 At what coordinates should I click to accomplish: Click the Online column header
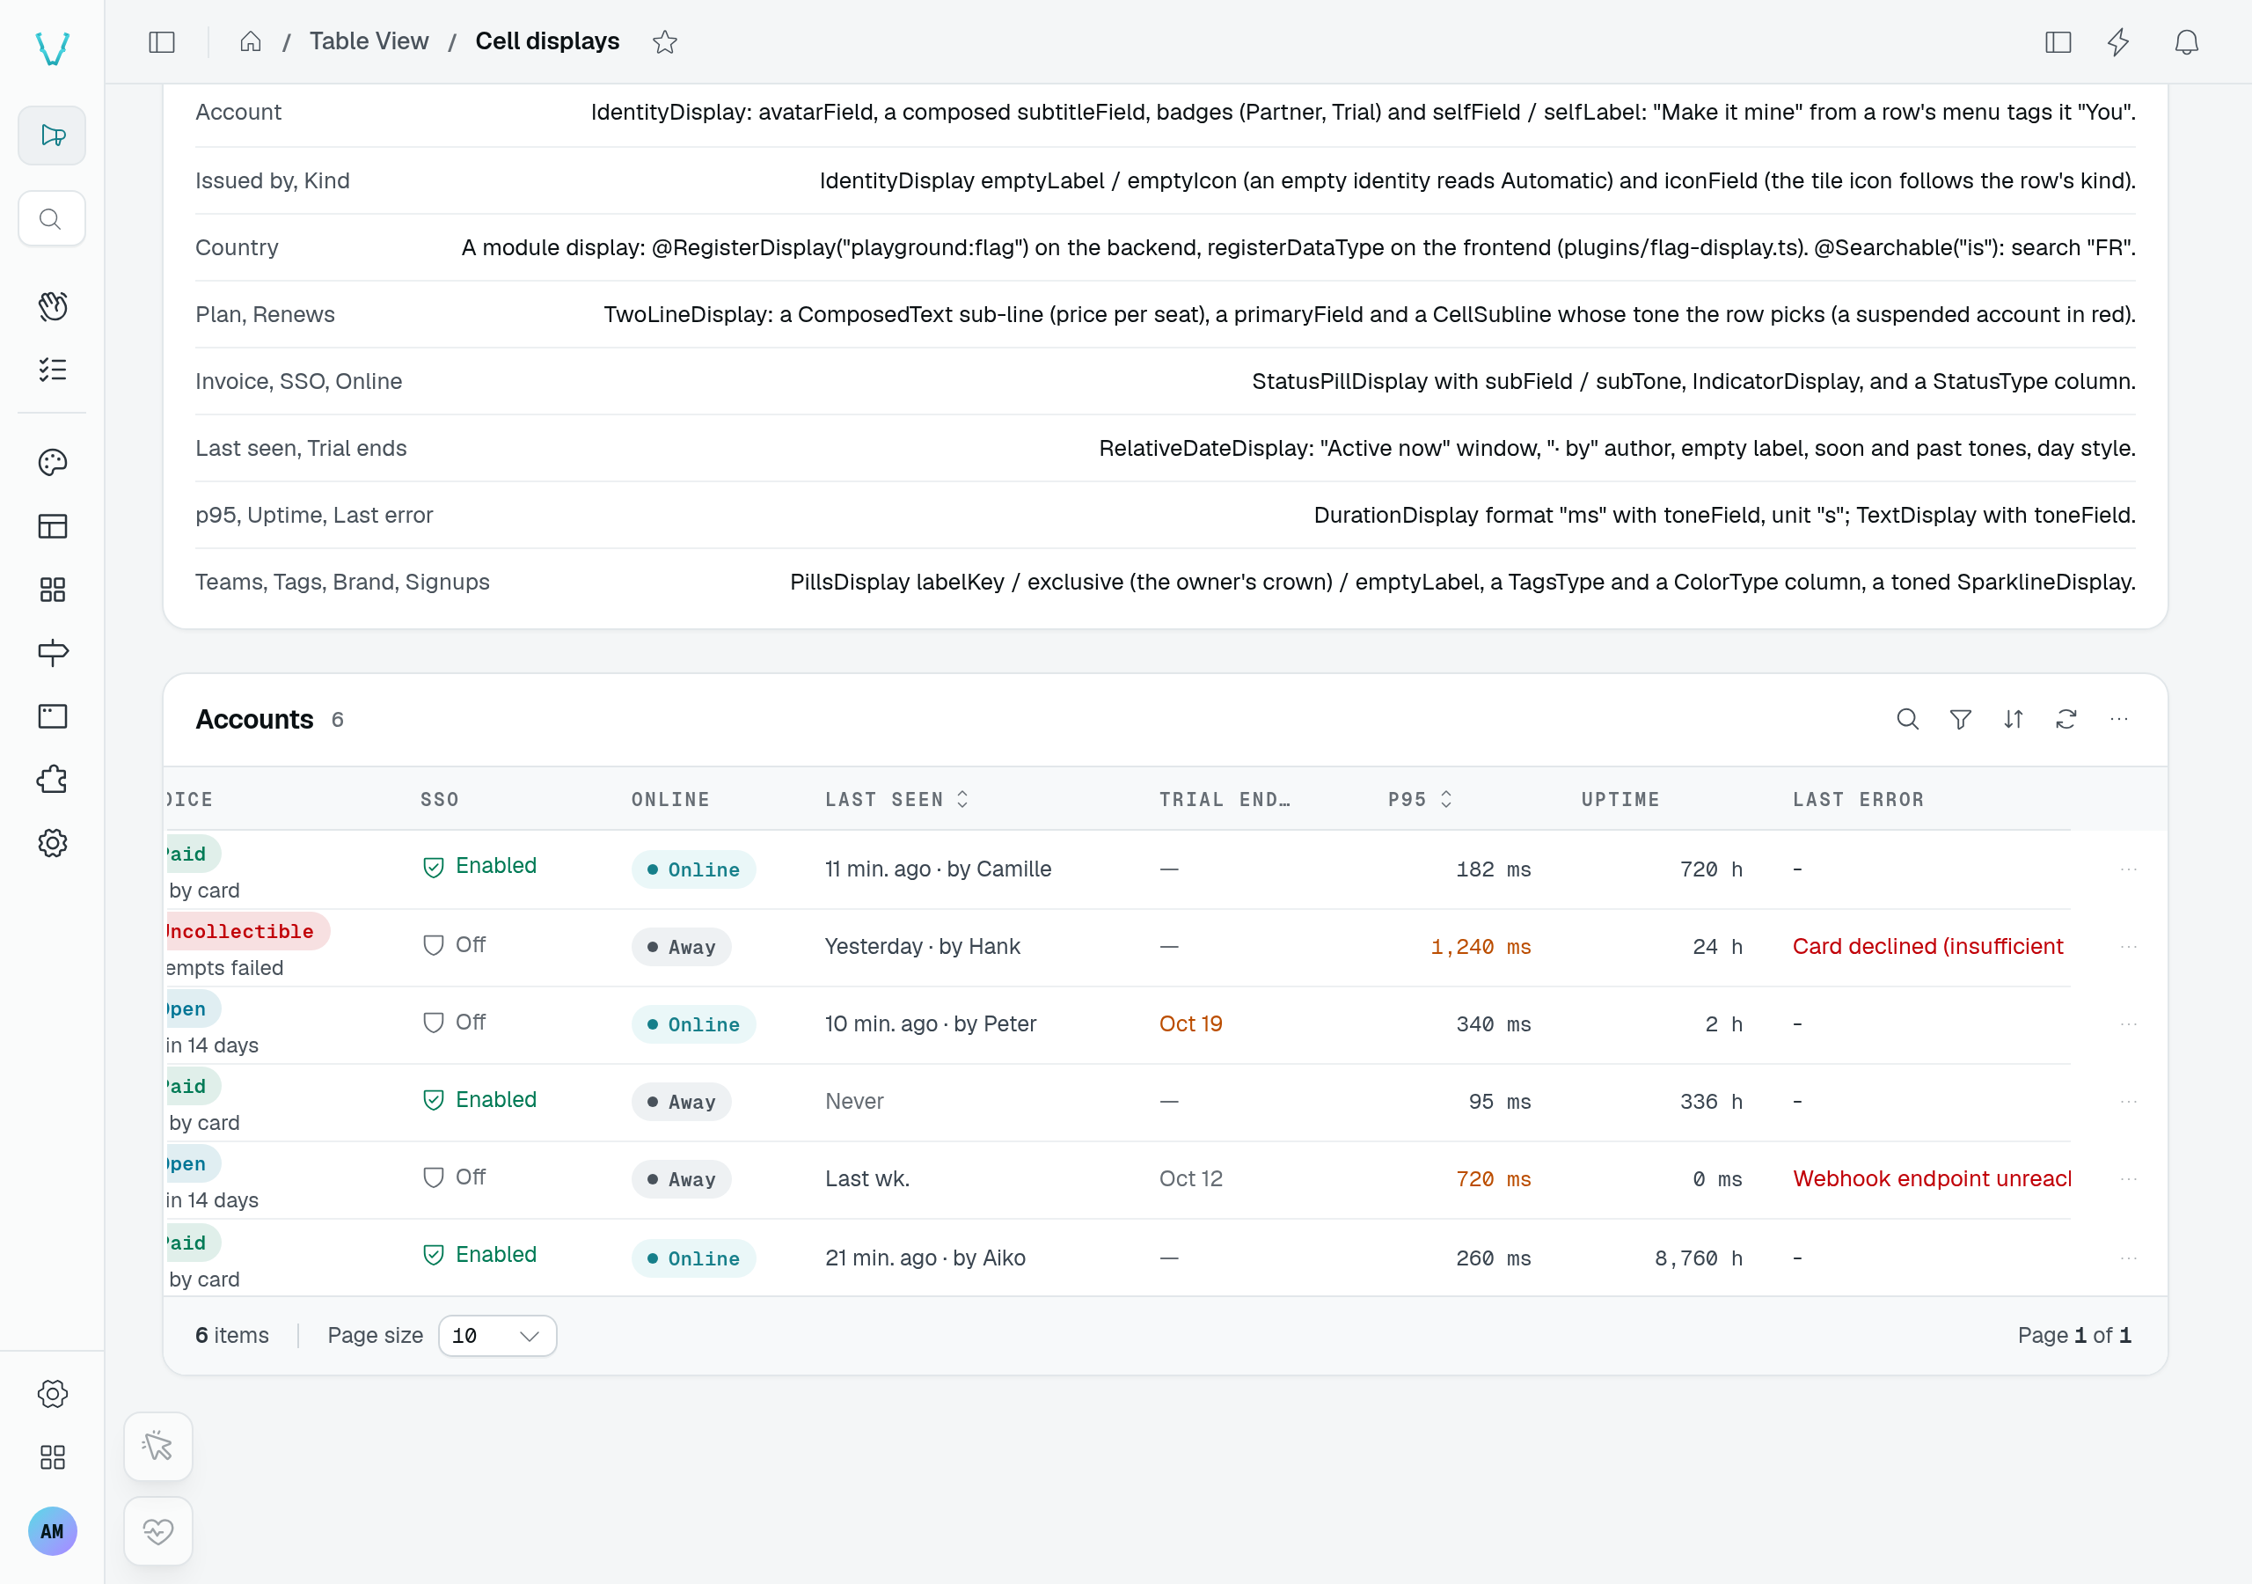[x=670, y=800]
